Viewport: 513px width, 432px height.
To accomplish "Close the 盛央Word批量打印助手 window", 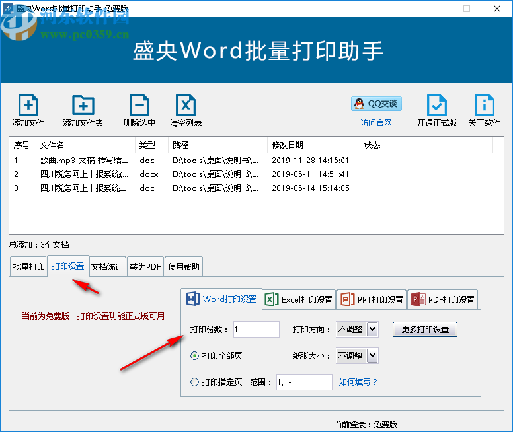I will click(497, 9).
